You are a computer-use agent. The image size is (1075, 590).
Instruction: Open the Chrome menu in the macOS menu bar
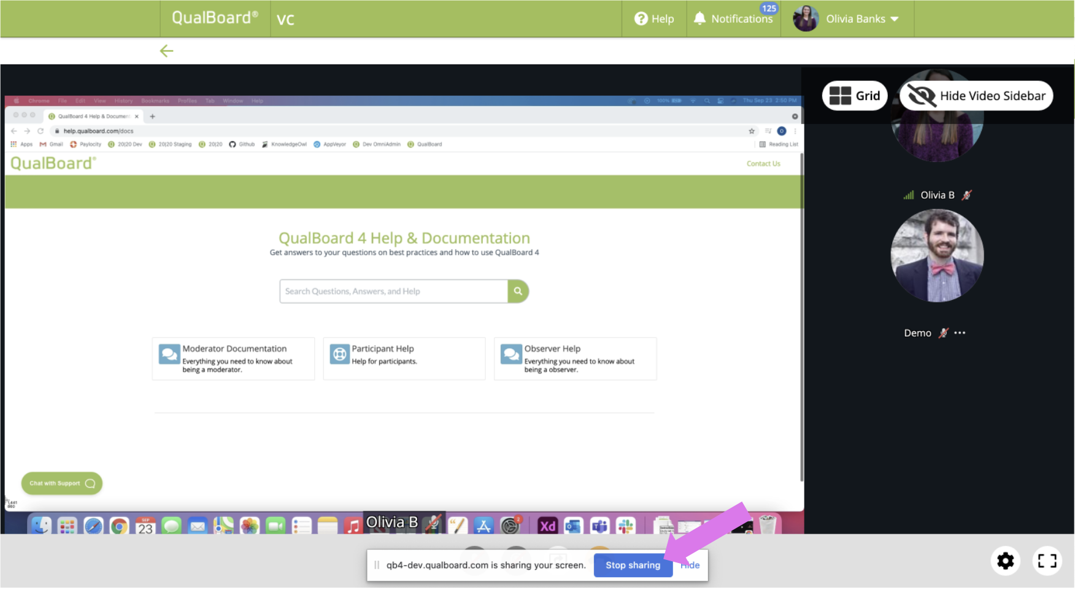click(x=39, y=101)
